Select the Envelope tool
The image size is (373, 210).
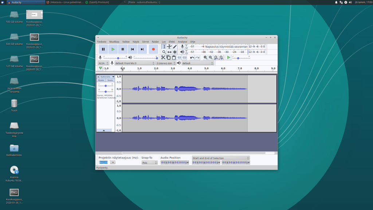click(169, 47)
